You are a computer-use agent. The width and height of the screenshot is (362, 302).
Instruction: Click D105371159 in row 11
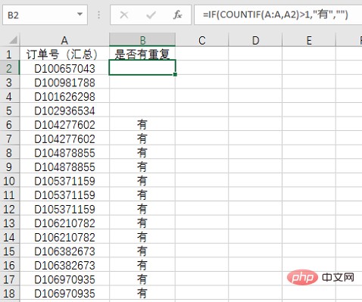click(x=64, y=195)
